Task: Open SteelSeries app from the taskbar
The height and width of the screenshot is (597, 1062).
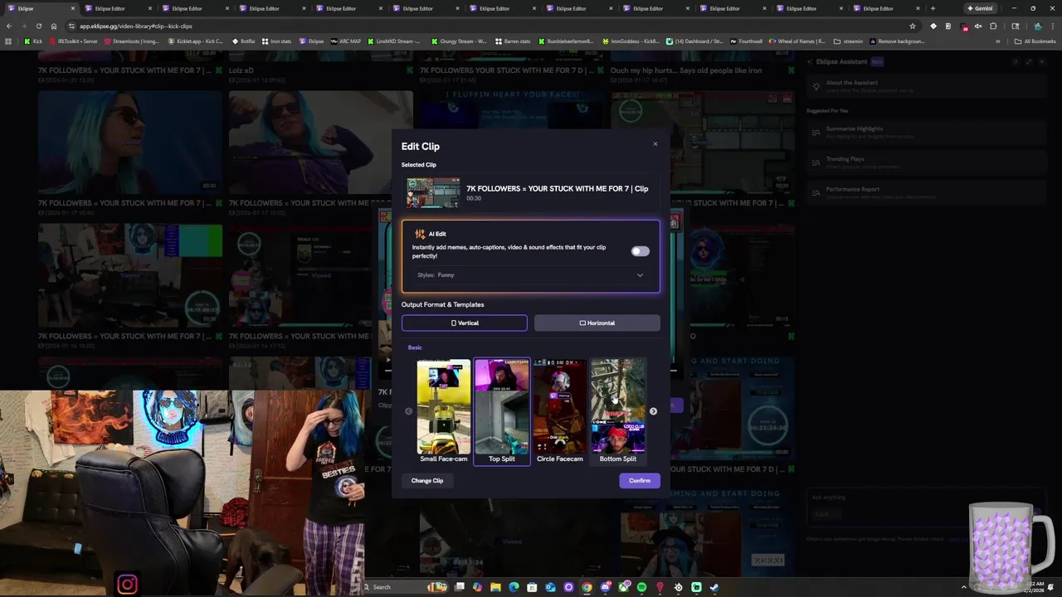Action: [679, 587]
